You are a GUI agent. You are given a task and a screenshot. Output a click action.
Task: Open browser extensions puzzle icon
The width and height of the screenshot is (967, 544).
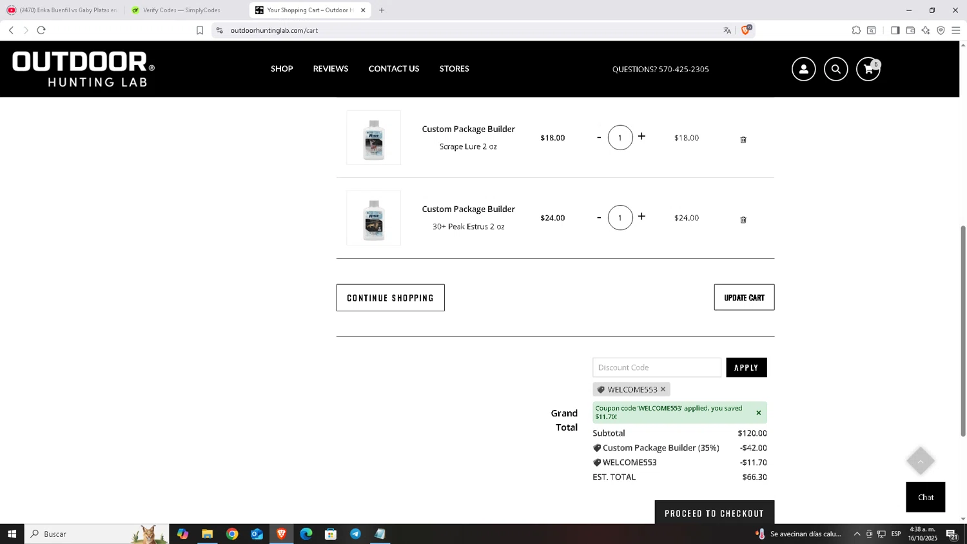pyautogui.click(x=856, y=30)
